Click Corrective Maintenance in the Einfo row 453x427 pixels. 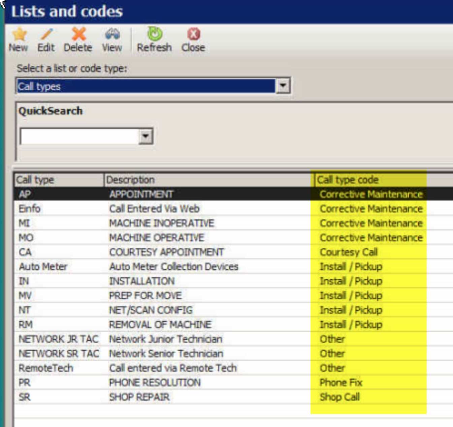click(x=371, y=209)
